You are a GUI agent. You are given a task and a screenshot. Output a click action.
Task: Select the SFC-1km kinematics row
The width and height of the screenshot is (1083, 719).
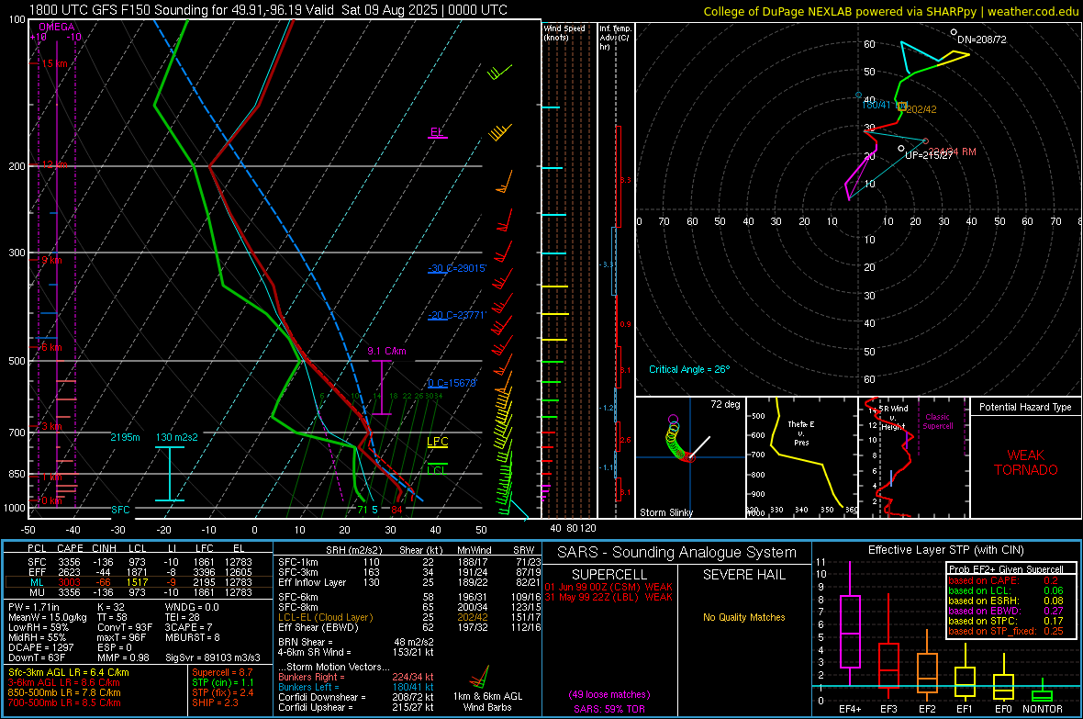(409, 562)
